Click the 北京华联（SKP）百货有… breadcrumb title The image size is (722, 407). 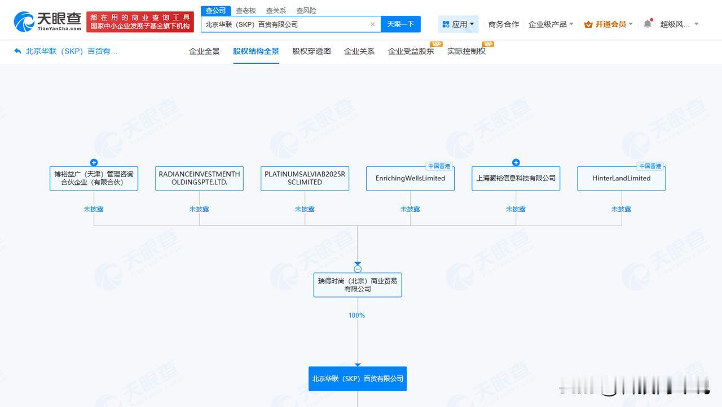point(72,51)
